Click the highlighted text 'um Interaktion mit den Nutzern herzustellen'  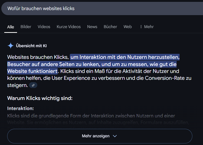[125, 57]
